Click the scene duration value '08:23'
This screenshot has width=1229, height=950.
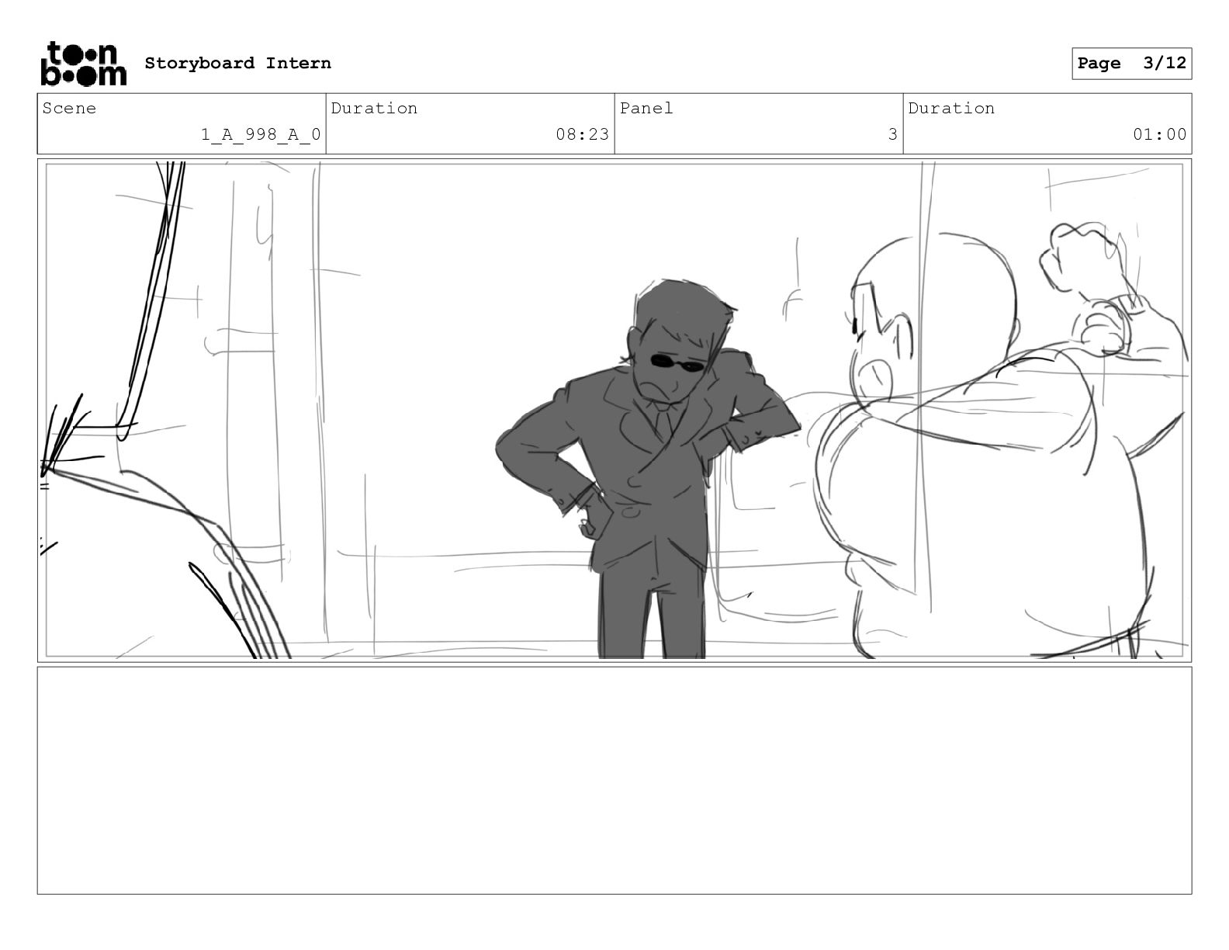(x=582, y=134)
